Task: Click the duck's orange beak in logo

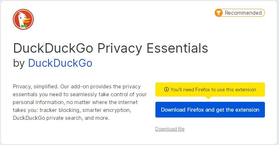Action: [x=27, y=20]
